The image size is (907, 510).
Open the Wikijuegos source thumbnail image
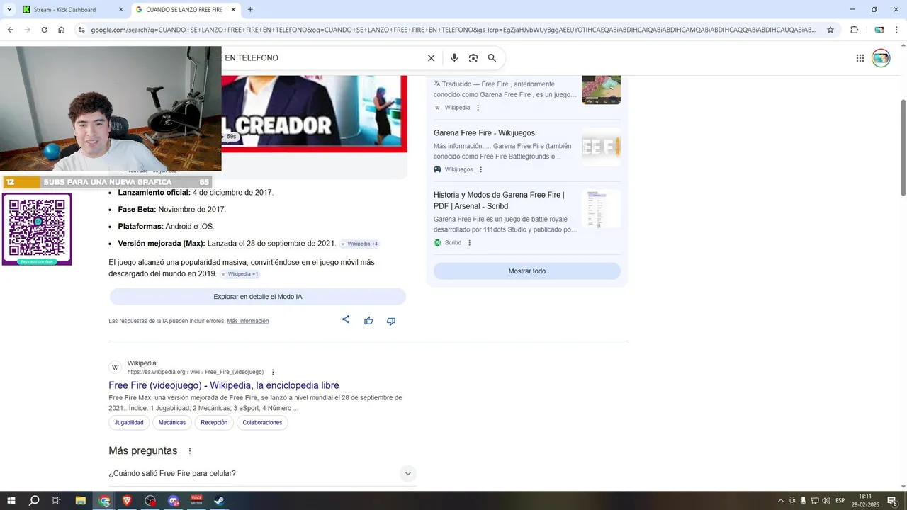[601, 147]
